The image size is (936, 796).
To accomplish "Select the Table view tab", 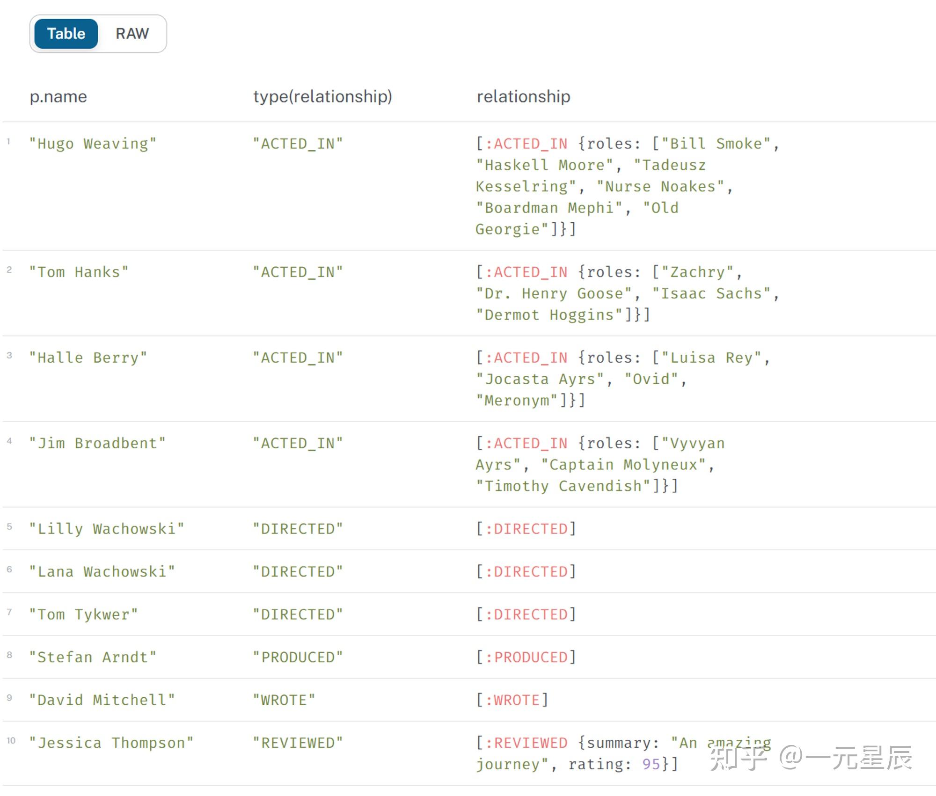I will coord(66,33).
